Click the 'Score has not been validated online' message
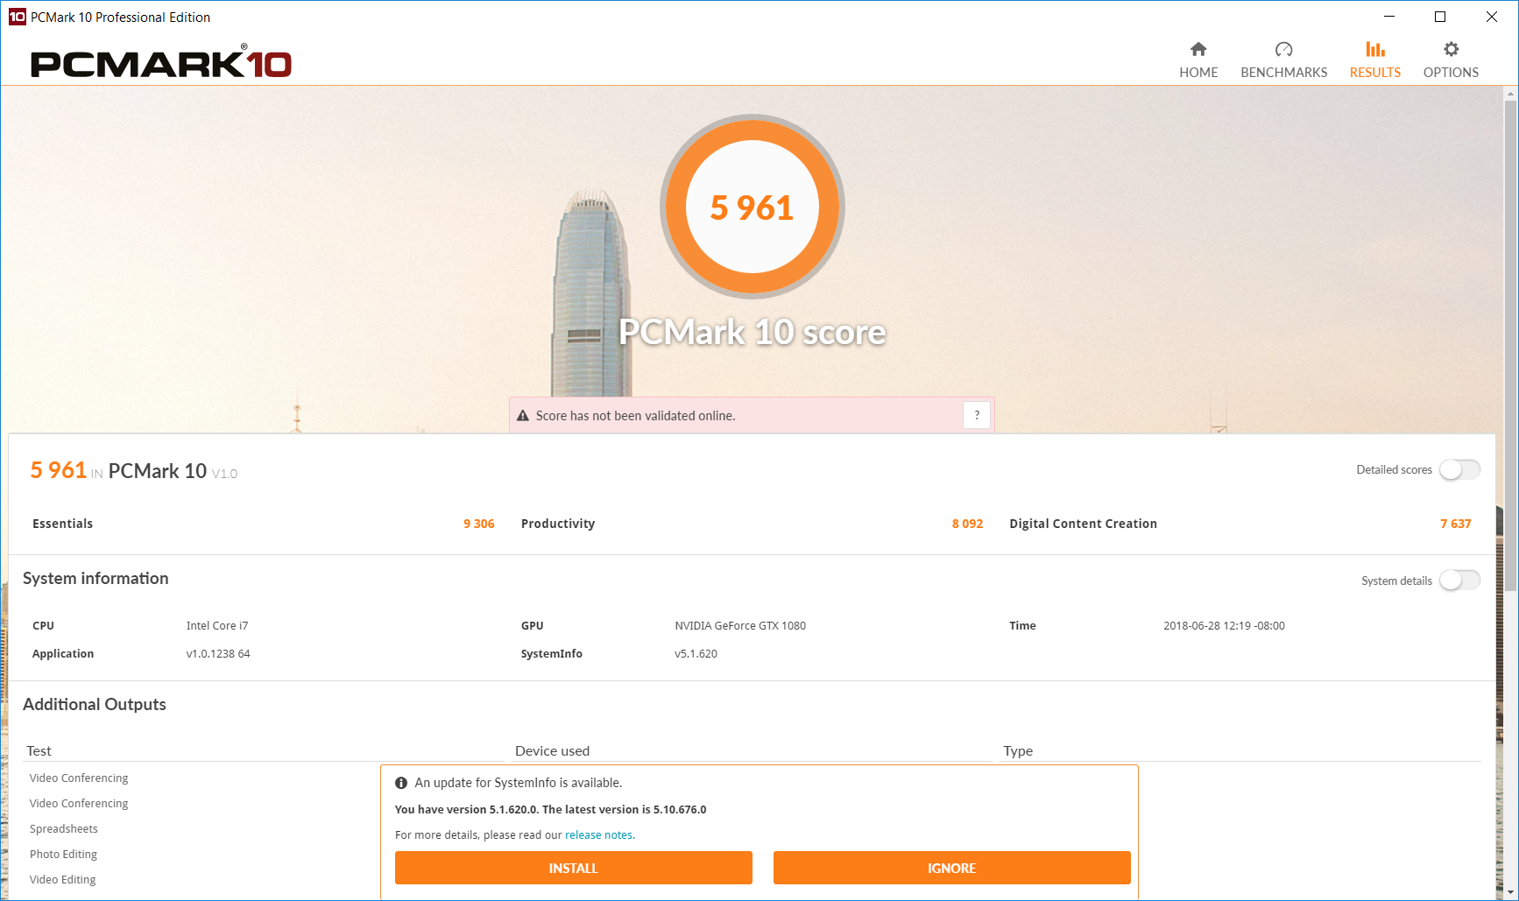The height and width of the screenshot is (901, 1519). (635, 416)
